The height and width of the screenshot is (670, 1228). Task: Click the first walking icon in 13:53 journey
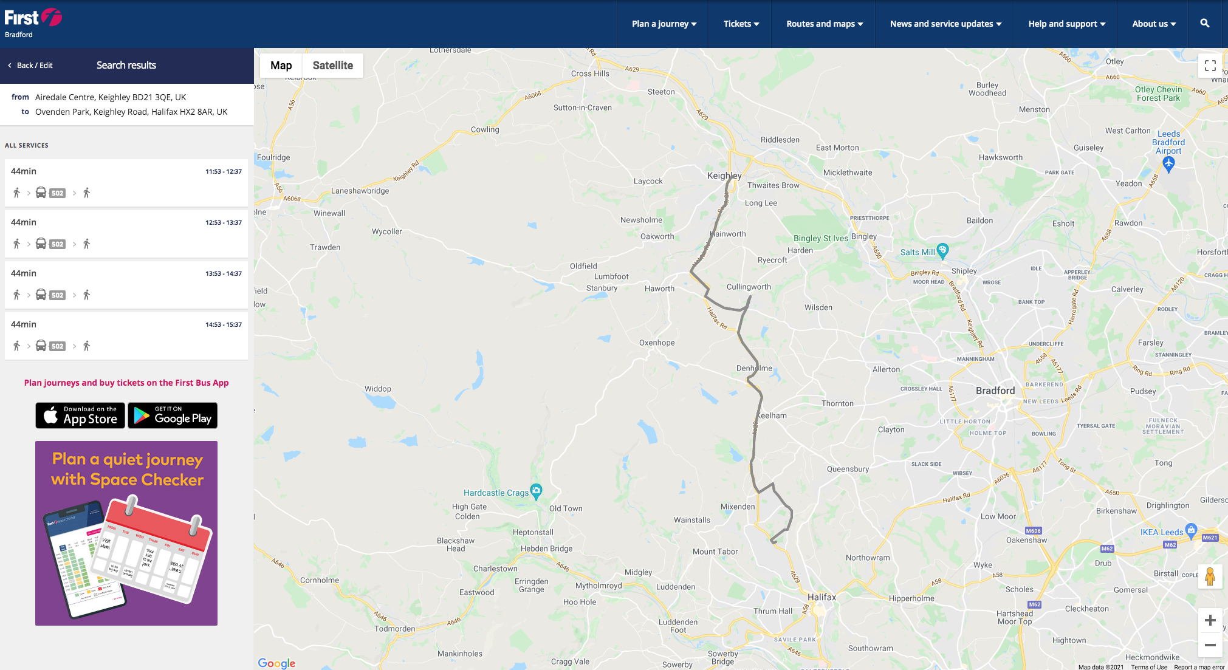pyautogui.click(x=16, y=295)
